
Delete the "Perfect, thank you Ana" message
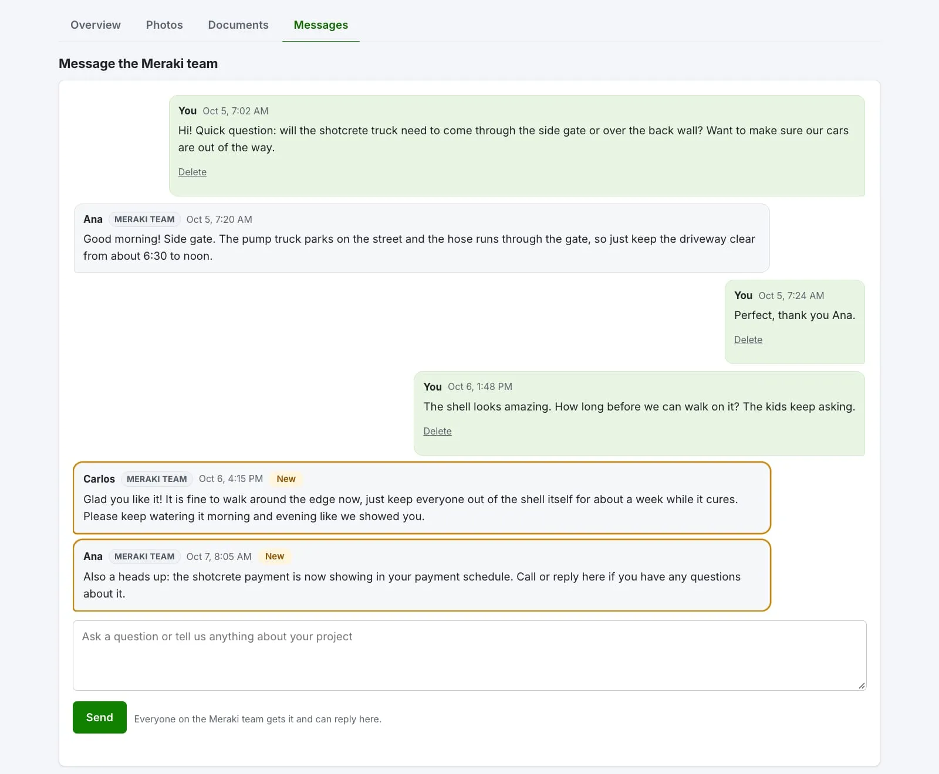(x=748, y=340)
